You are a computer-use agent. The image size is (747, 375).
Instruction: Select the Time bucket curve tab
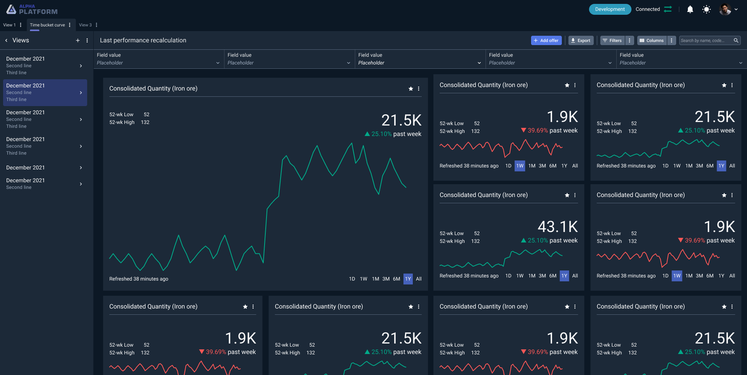coord(47,25)
